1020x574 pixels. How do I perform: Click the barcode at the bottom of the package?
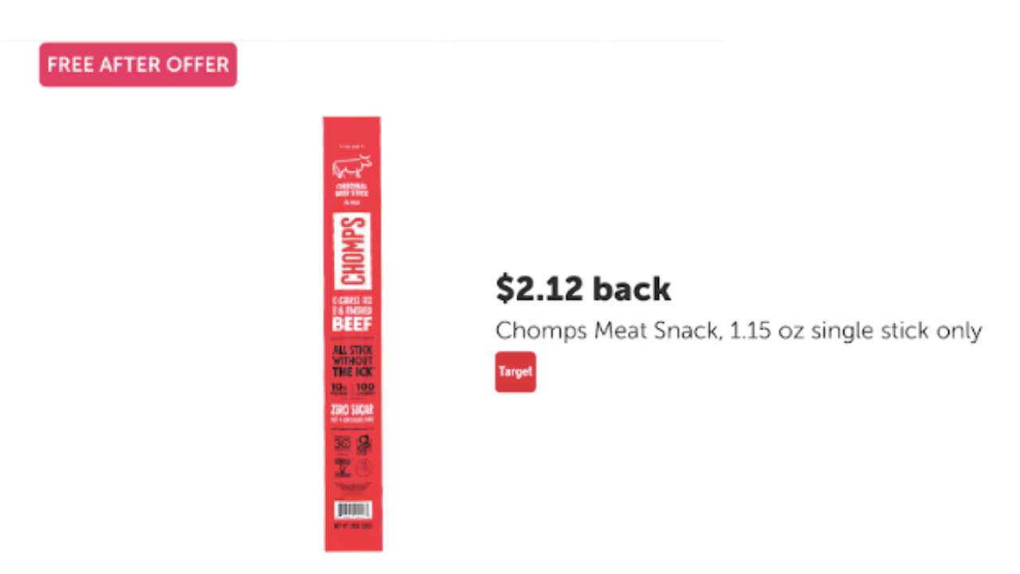click(x=351, y=510)
